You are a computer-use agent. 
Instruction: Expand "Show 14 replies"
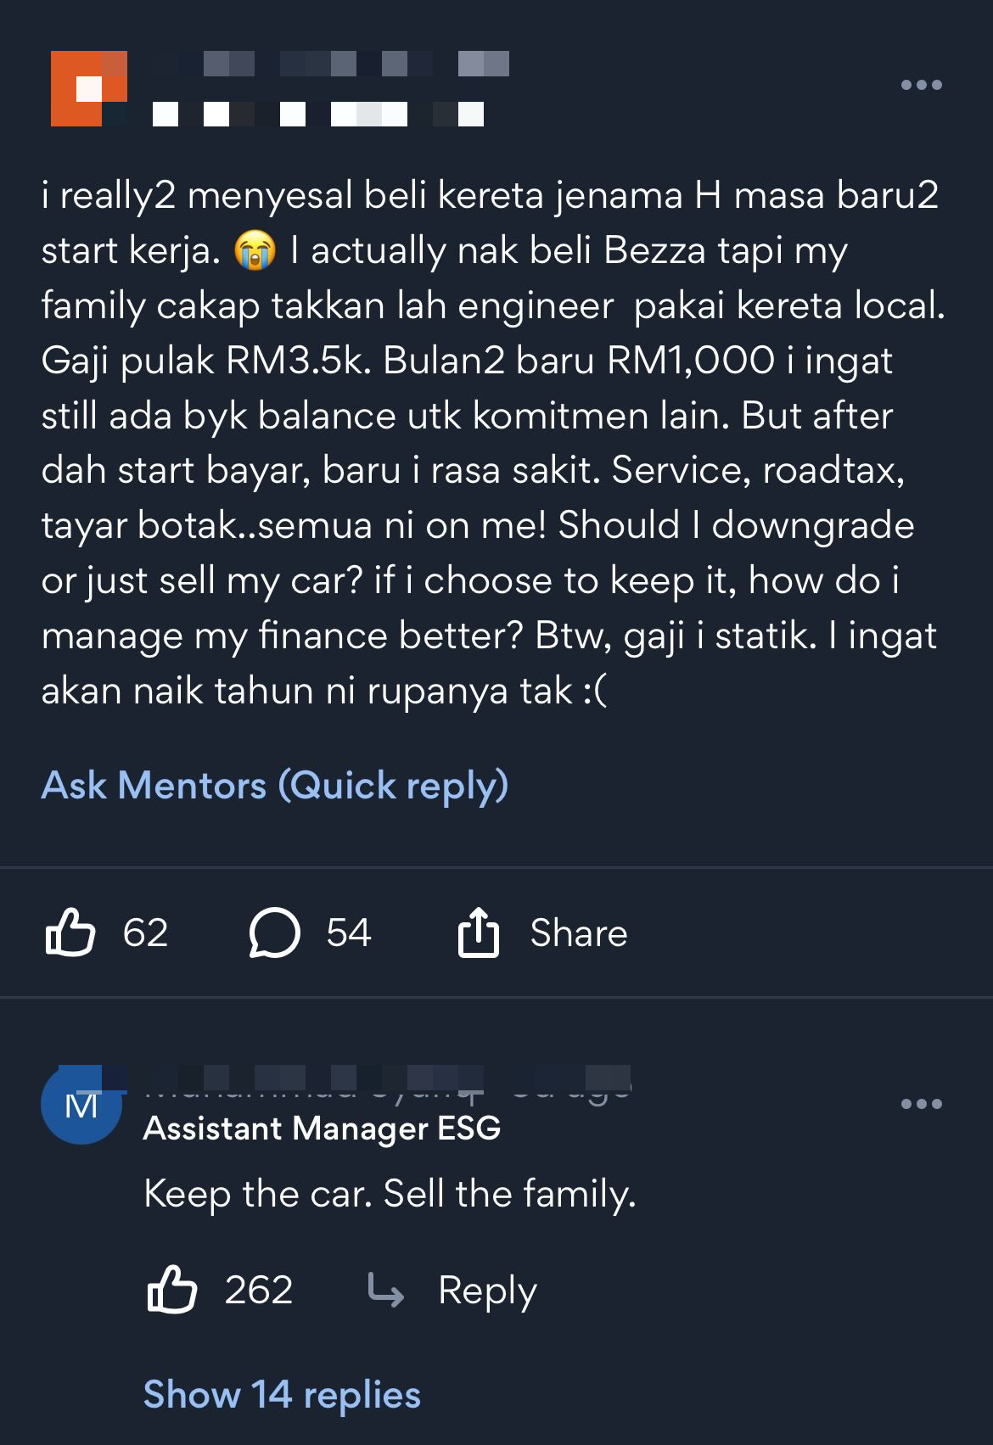(x=282, y=1394)
